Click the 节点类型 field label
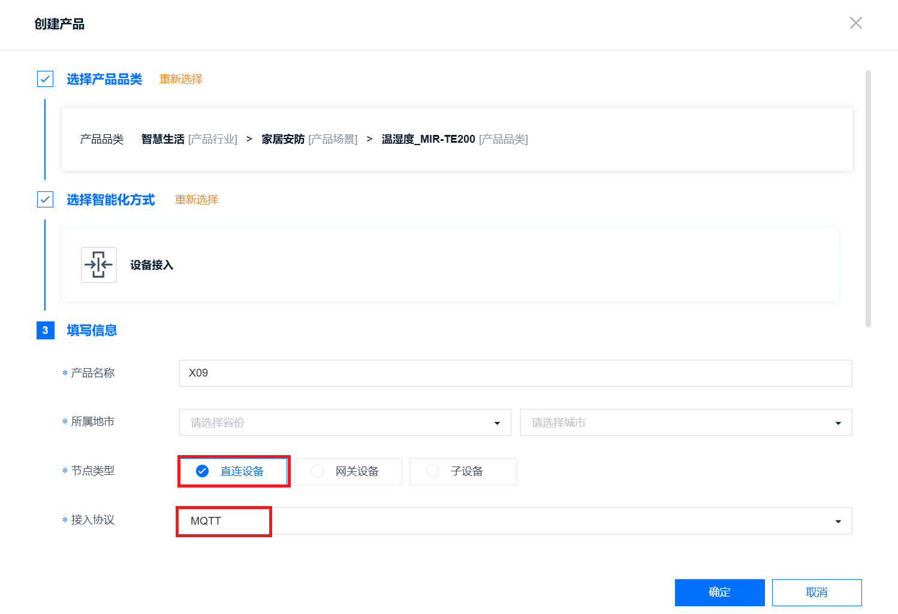 tap(93, 471)
